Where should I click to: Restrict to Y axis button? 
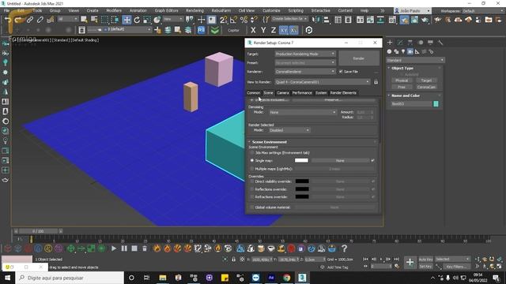tap(263, 30)
